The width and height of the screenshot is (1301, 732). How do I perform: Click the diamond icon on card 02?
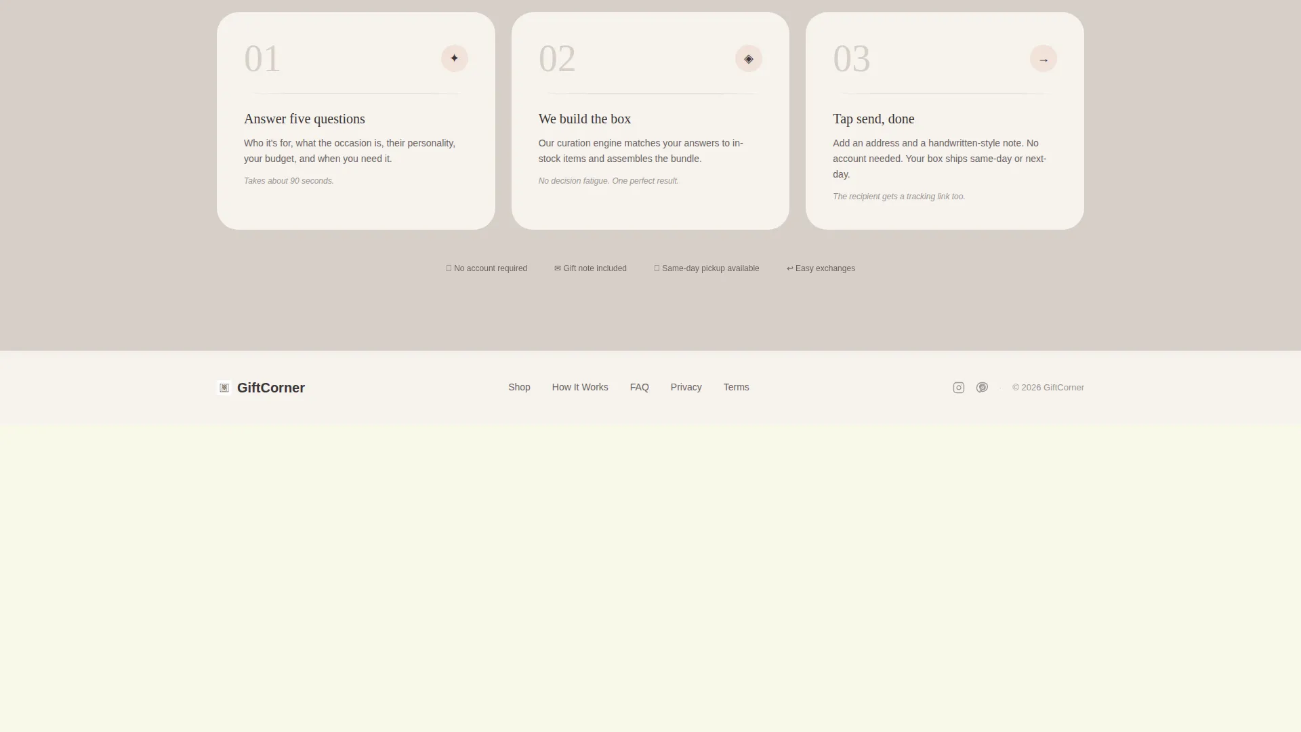point(748,58)
